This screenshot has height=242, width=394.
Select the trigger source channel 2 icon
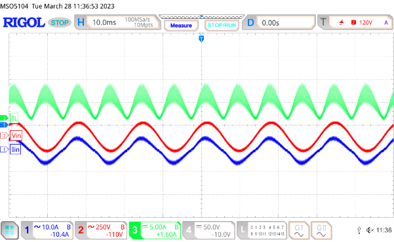(353, 23)
